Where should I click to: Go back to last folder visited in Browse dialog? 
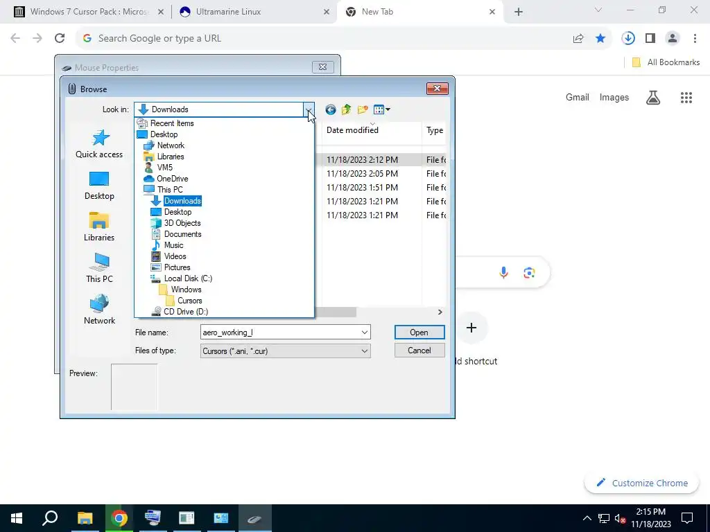[331, 109]
